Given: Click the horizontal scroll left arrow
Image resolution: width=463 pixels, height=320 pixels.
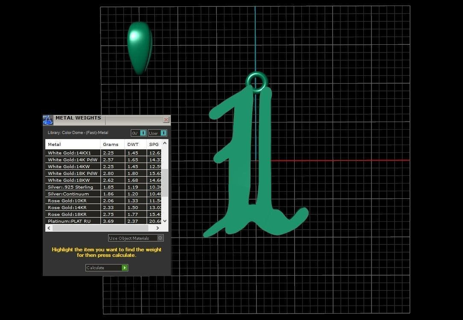Looking at the screenshot, I should (x=49, y=228).
